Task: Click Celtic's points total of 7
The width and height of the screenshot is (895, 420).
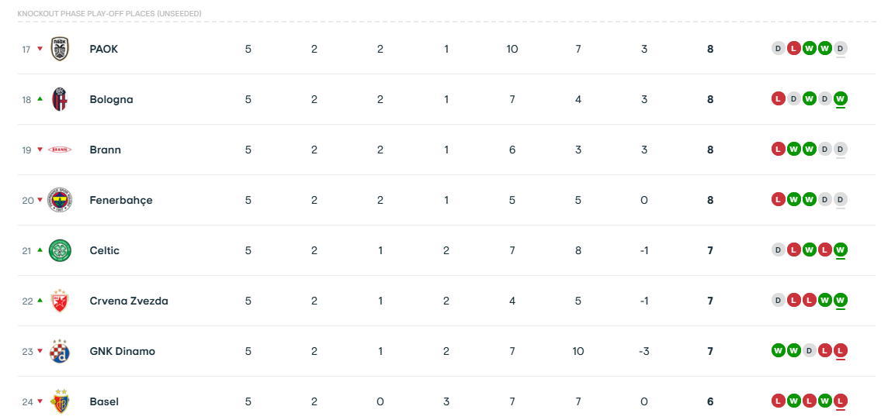Action: [x=710, y=250]
